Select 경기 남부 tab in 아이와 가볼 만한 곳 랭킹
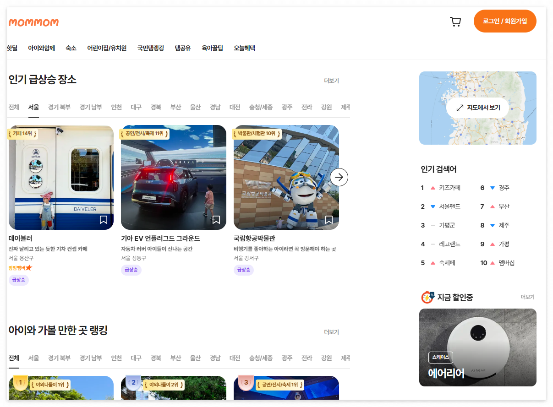This screenshot has height=407, width=553. click(x=91, y=358)
